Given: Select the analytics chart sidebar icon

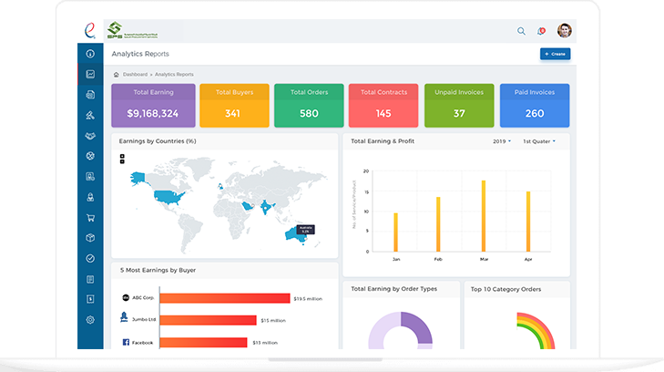Looking at the screenshot, I should tap(91, 74).
